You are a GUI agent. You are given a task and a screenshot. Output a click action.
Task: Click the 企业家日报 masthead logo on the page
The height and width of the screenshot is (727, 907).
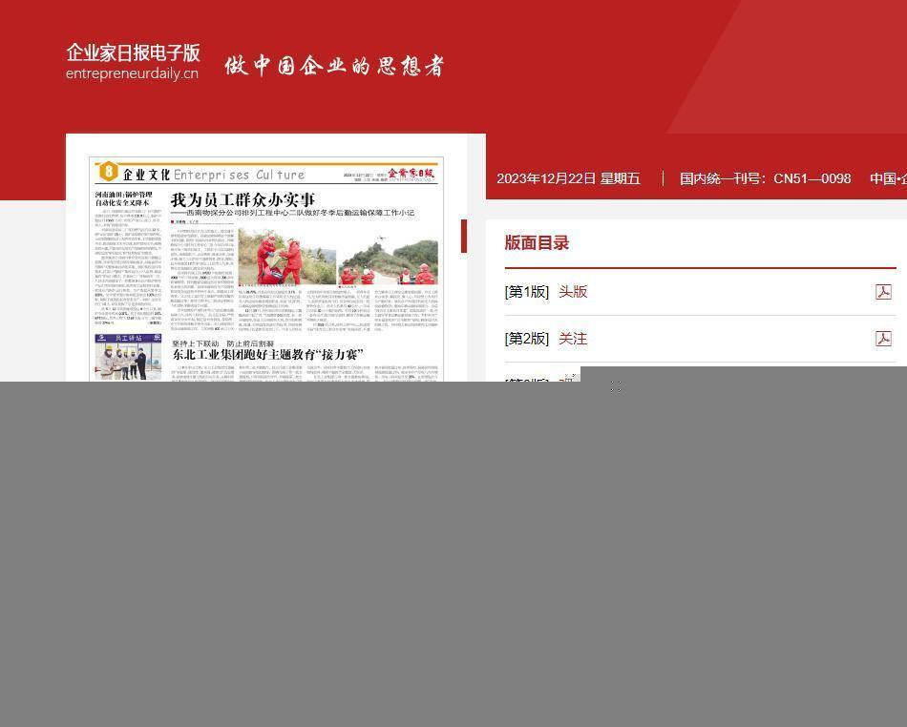(411, 174)
